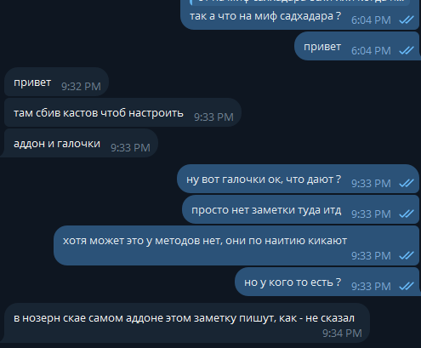This screenshot has height=348, width=421.
Task: Click the sent 'привет' message bubble
Action: coord(357,46)
